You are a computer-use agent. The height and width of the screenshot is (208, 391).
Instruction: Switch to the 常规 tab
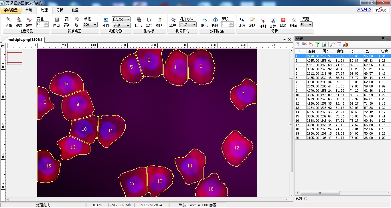29,10
